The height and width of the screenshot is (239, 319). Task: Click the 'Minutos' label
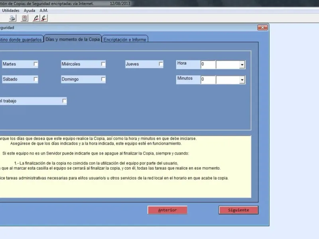[185, 78]
